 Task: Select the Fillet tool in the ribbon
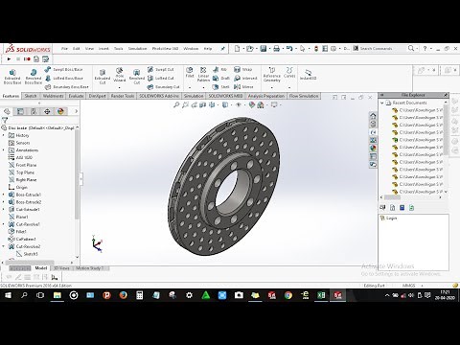[190, 73]
